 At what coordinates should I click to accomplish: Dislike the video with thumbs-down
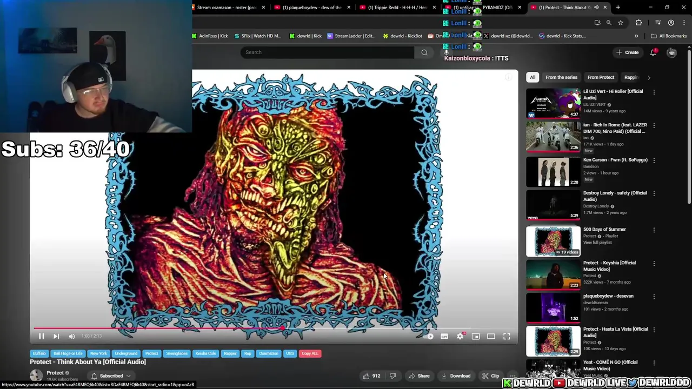point(393,376)
